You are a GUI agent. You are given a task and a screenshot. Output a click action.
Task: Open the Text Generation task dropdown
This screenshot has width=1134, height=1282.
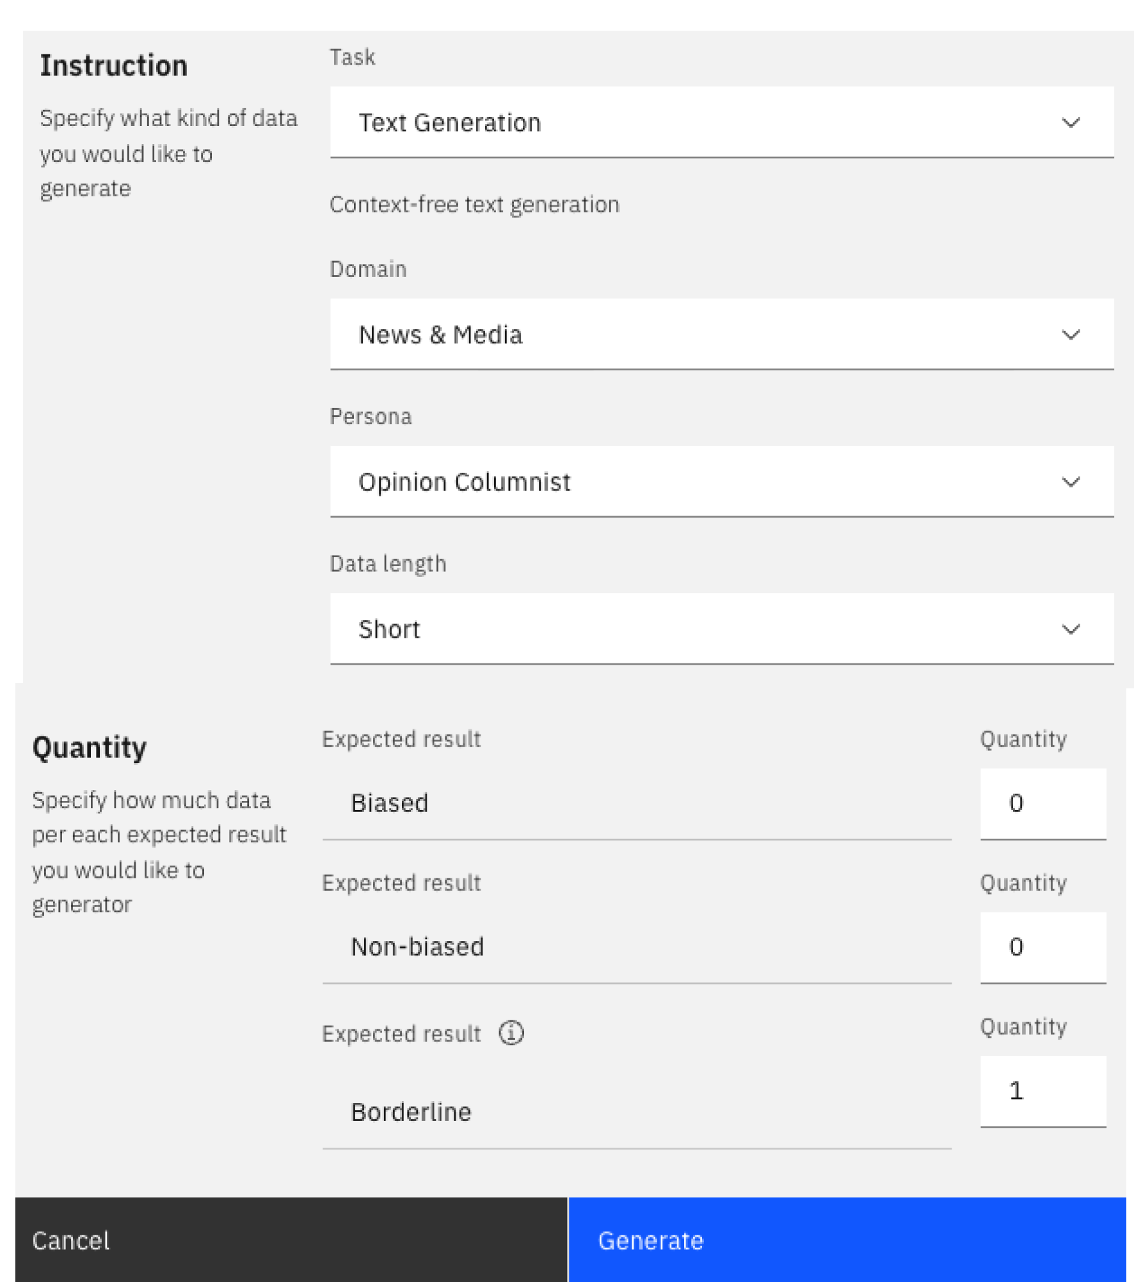tap(721, 122)
